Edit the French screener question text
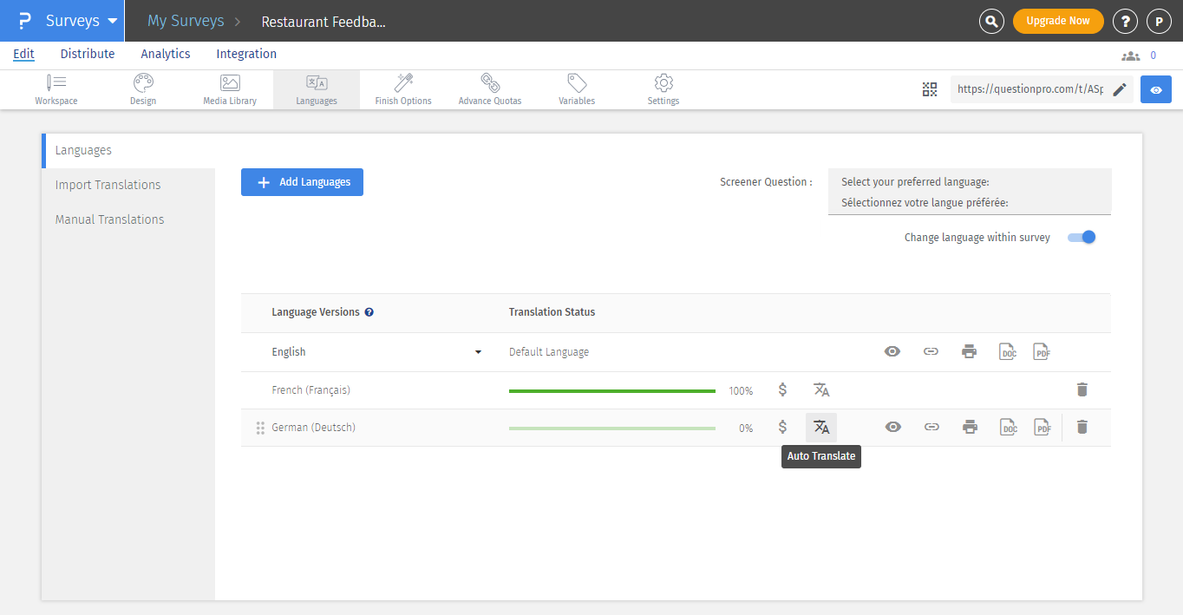Screen dimensions: 1183x615 tap(925, 203)
